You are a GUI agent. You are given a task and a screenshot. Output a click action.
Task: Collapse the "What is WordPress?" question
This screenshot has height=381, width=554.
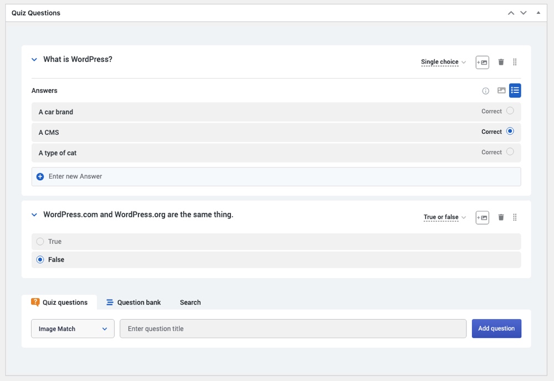[x=34, y=60]
